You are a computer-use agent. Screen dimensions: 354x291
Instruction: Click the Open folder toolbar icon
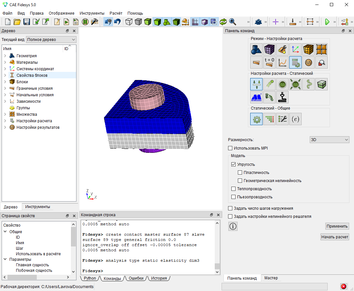(17, 22)
